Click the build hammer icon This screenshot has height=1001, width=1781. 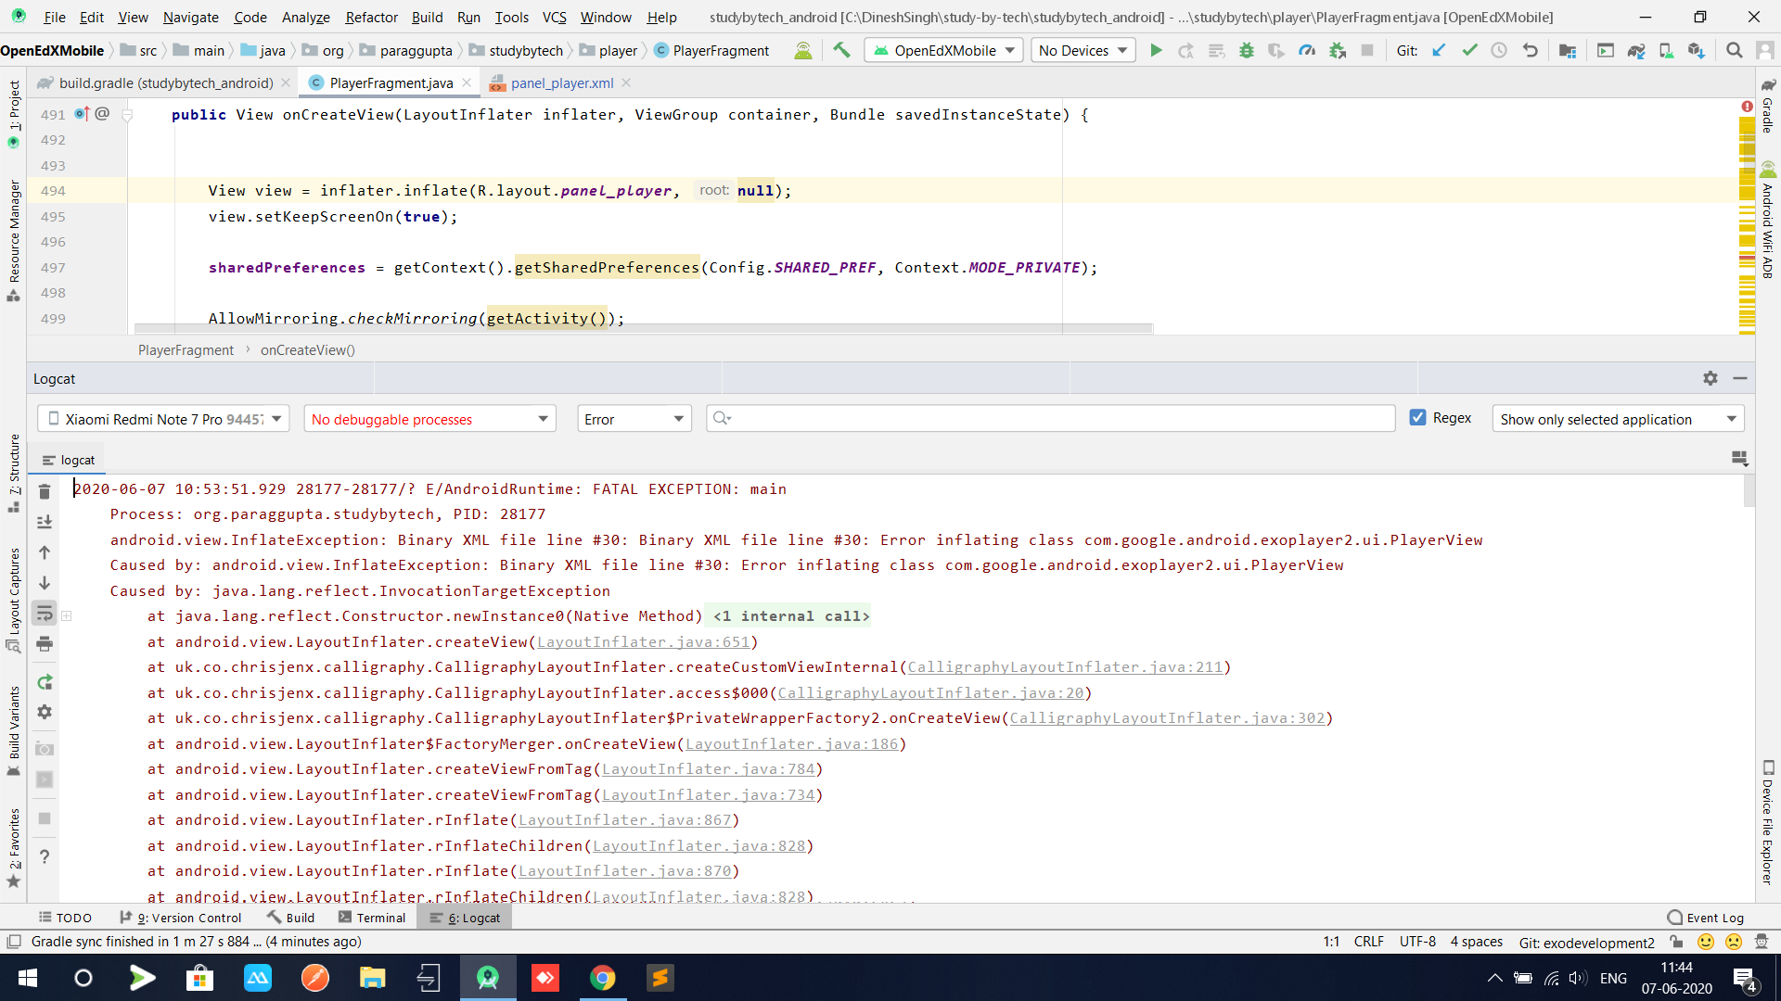coord(841,51)
